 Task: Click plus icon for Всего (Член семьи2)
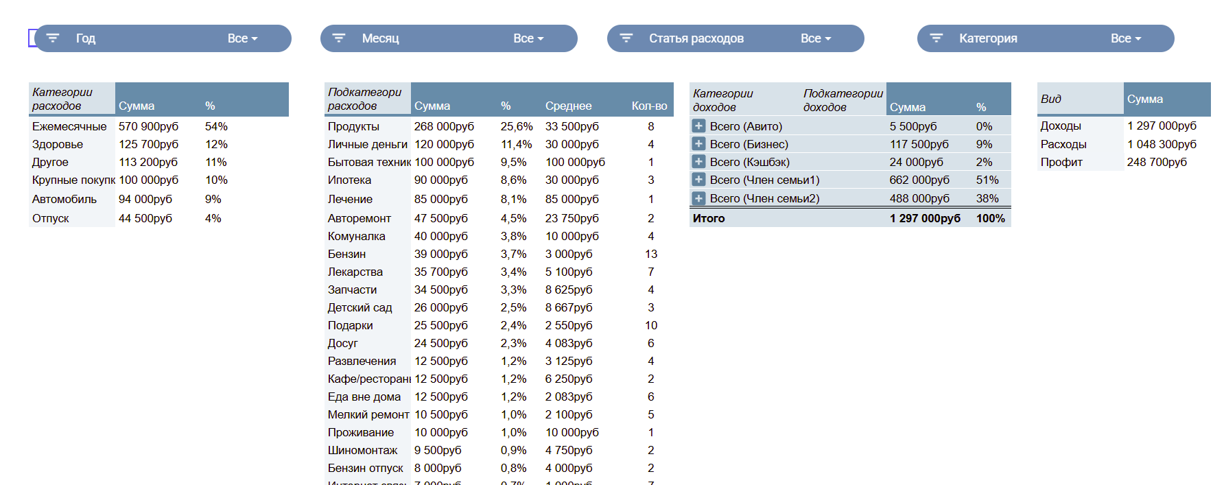(x=698, y=198)
